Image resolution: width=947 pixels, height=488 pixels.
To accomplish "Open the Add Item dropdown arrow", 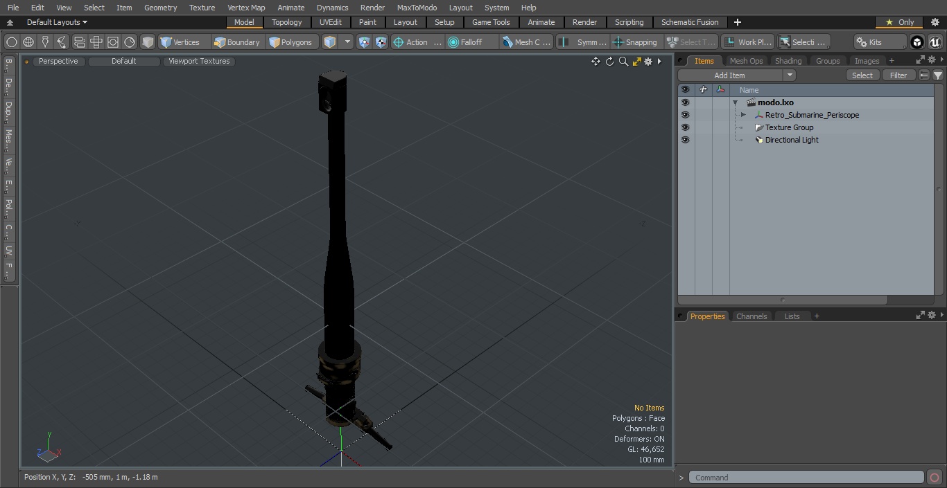I will point(790,75).
